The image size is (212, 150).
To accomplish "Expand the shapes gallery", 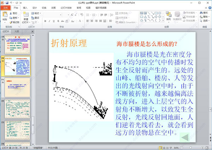I will tap(163, 21).
